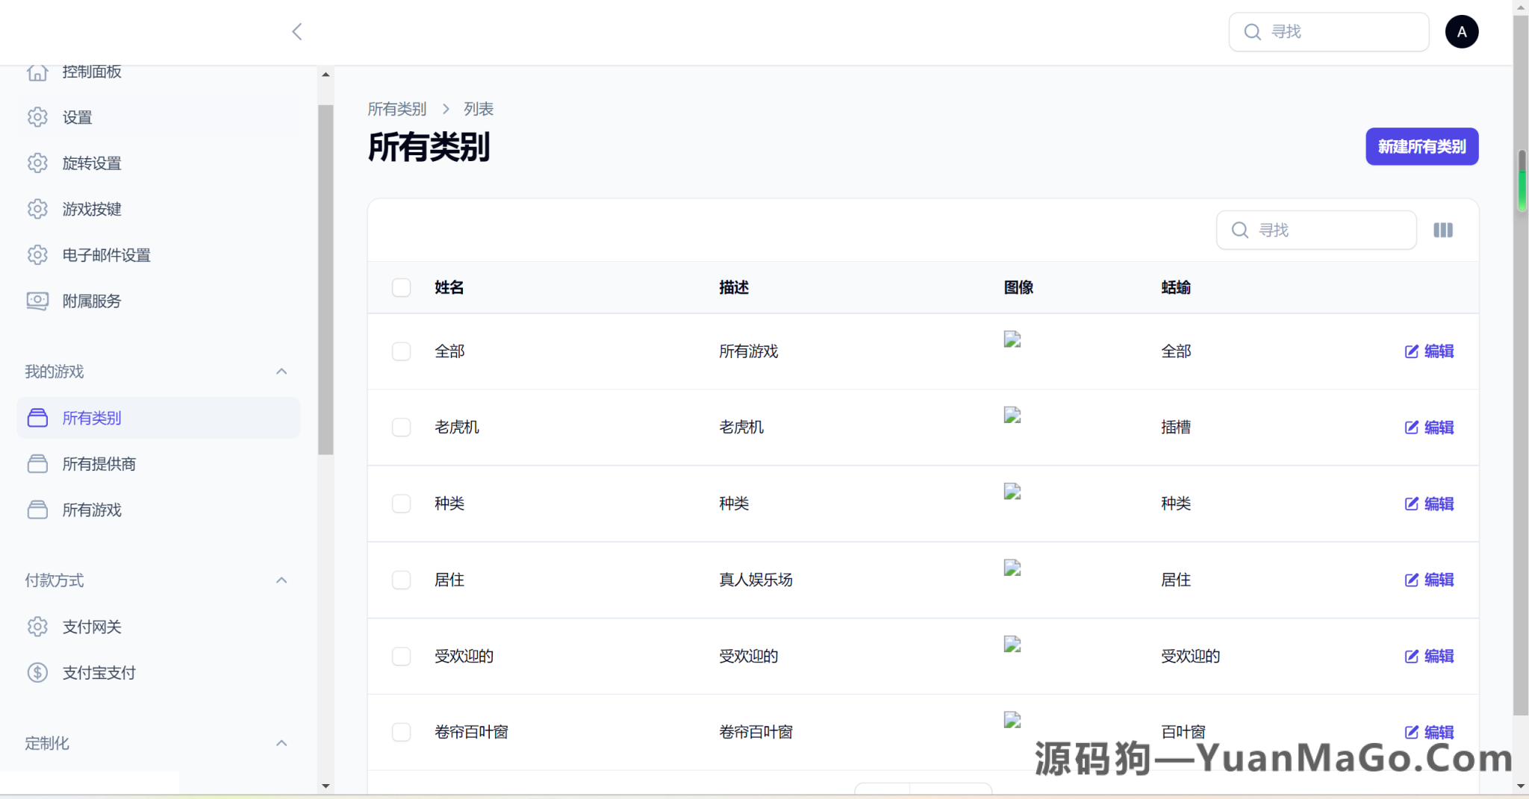Collapse the 我的游戏 section
The width and height of the screenshot is (1529, 799).
(x=281, y=371)
